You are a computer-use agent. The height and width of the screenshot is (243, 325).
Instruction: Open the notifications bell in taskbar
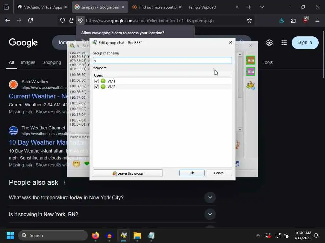(316, 235)
